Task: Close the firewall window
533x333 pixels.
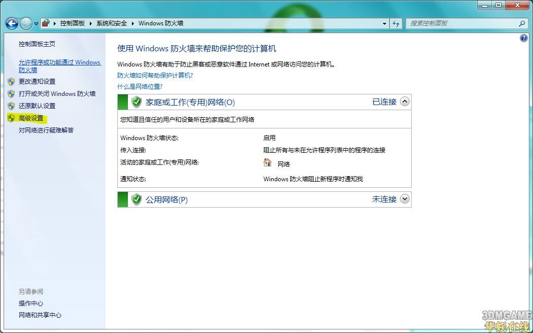Action: [x=518, y=5]
